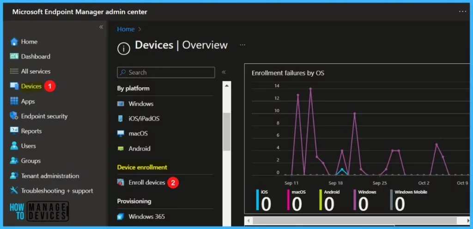473x229 pixels.
Task: Open Enroll devices
Action: click(x=147, y=182)
